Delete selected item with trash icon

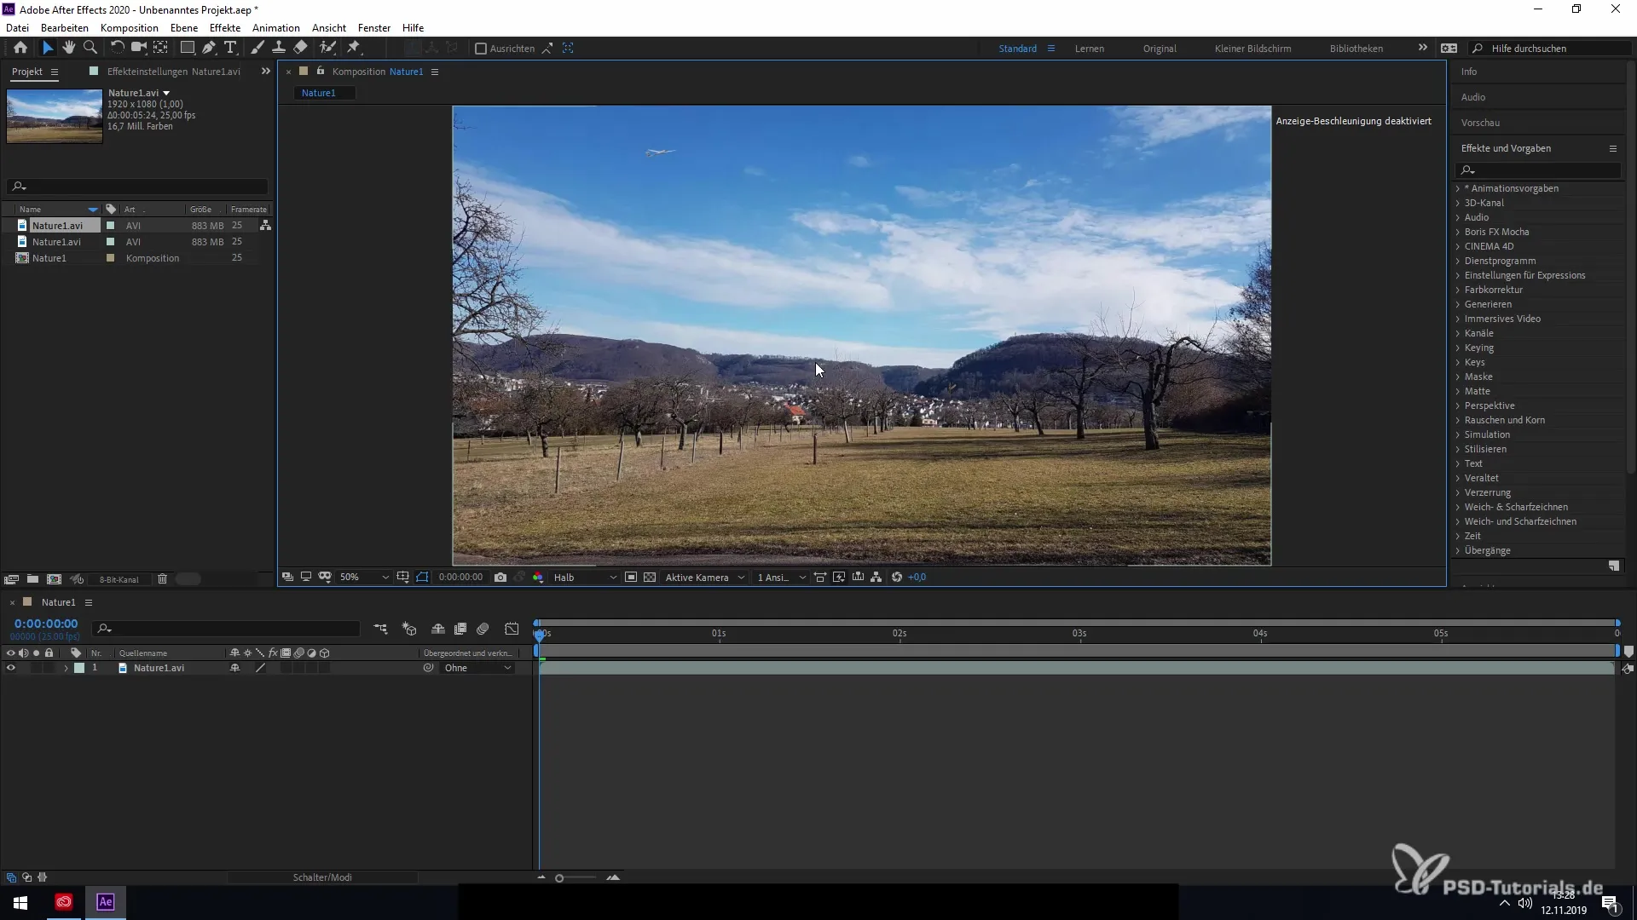[x=162, y=578]
